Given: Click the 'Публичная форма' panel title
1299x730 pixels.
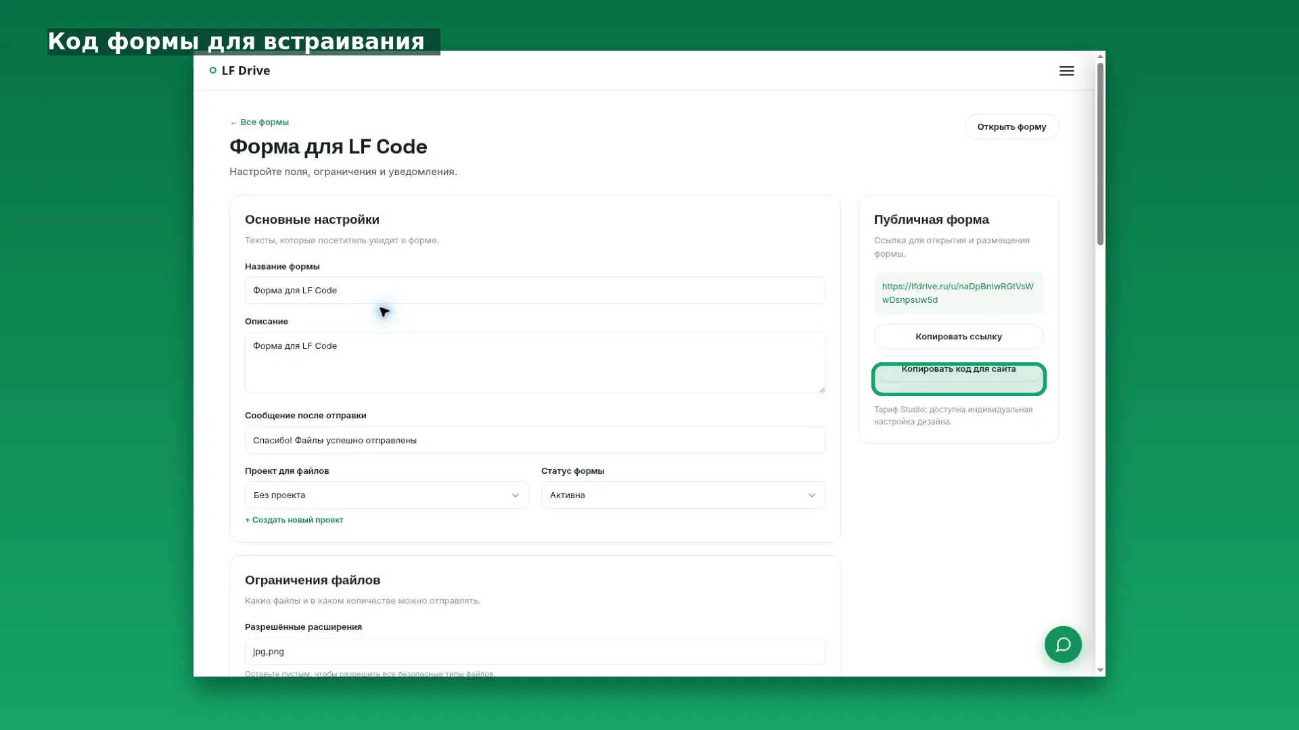Looking at the screenshot, I should coord(931,220).
